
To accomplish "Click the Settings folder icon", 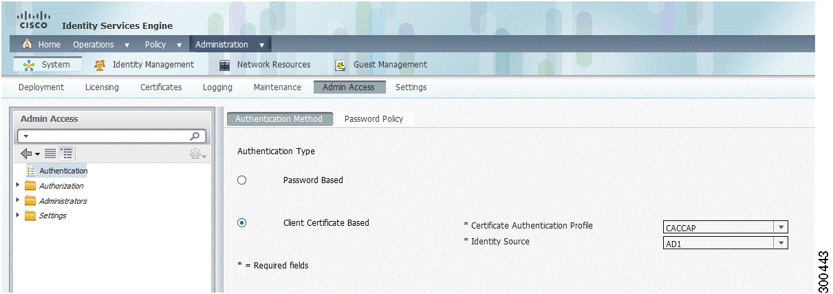I will point(30,216).
